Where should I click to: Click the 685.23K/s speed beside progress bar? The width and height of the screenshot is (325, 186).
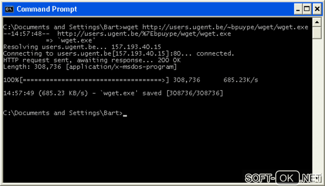[x=241, y=80]
